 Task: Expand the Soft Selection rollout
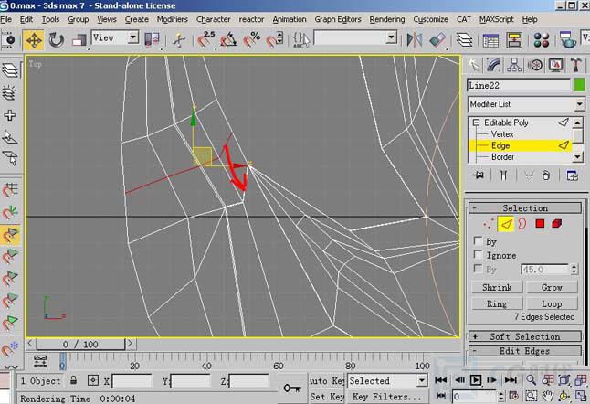525,336
